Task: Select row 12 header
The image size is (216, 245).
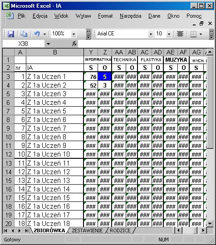Action: pos(9,154)
